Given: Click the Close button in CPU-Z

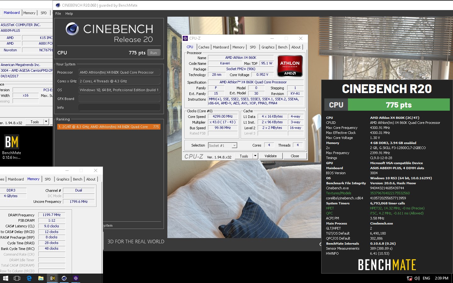Looking at the screenshot, I should click(295, 156).
